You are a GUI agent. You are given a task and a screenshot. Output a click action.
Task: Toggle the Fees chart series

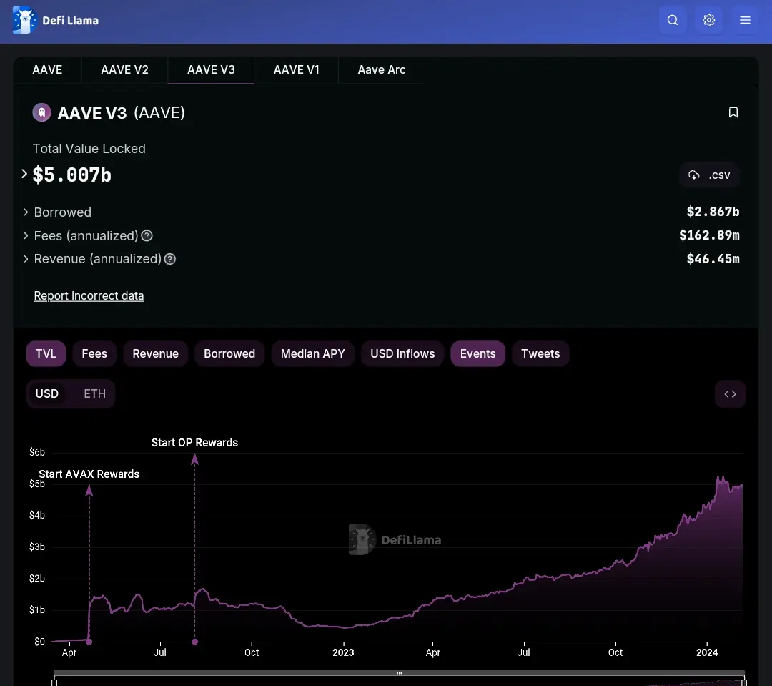[94, 354]
